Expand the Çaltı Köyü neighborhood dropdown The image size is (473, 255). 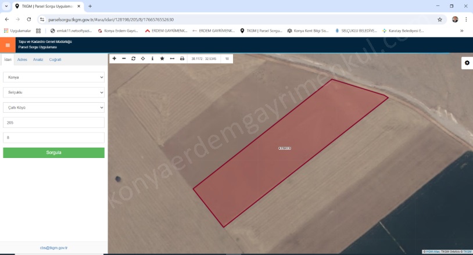[x=53, y=107]
